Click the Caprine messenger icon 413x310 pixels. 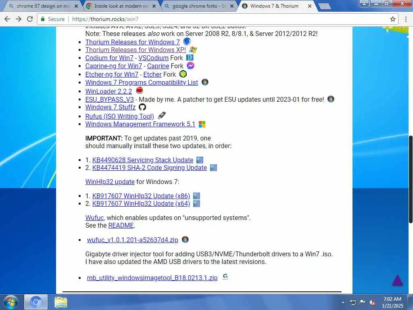190,66
